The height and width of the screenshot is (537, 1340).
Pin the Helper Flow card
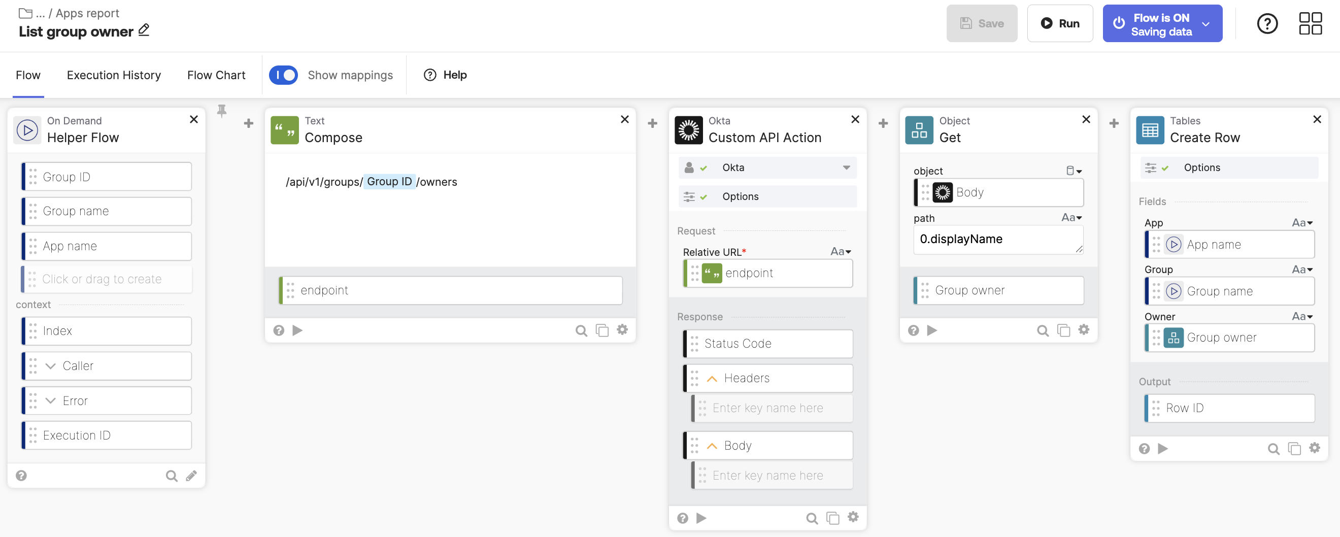(222, 111)
